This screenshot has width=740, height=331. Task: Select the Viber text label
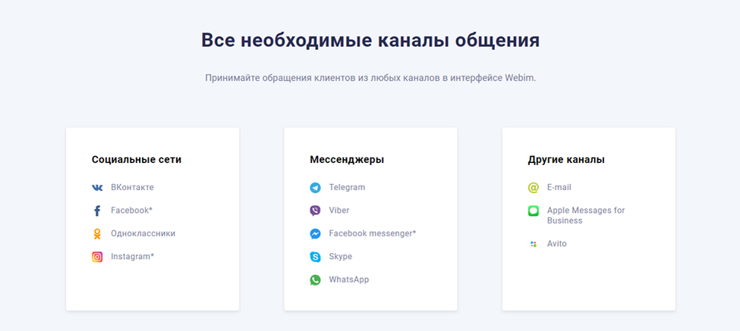339,211
